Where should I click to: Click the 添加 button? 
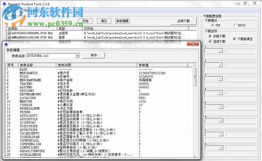[85, 21]
